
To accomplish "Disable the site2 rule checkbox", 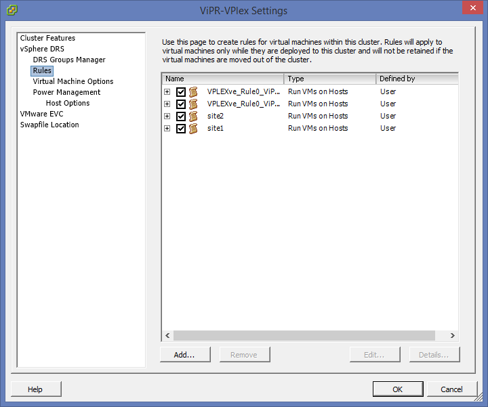I will [x=181, y=116].
